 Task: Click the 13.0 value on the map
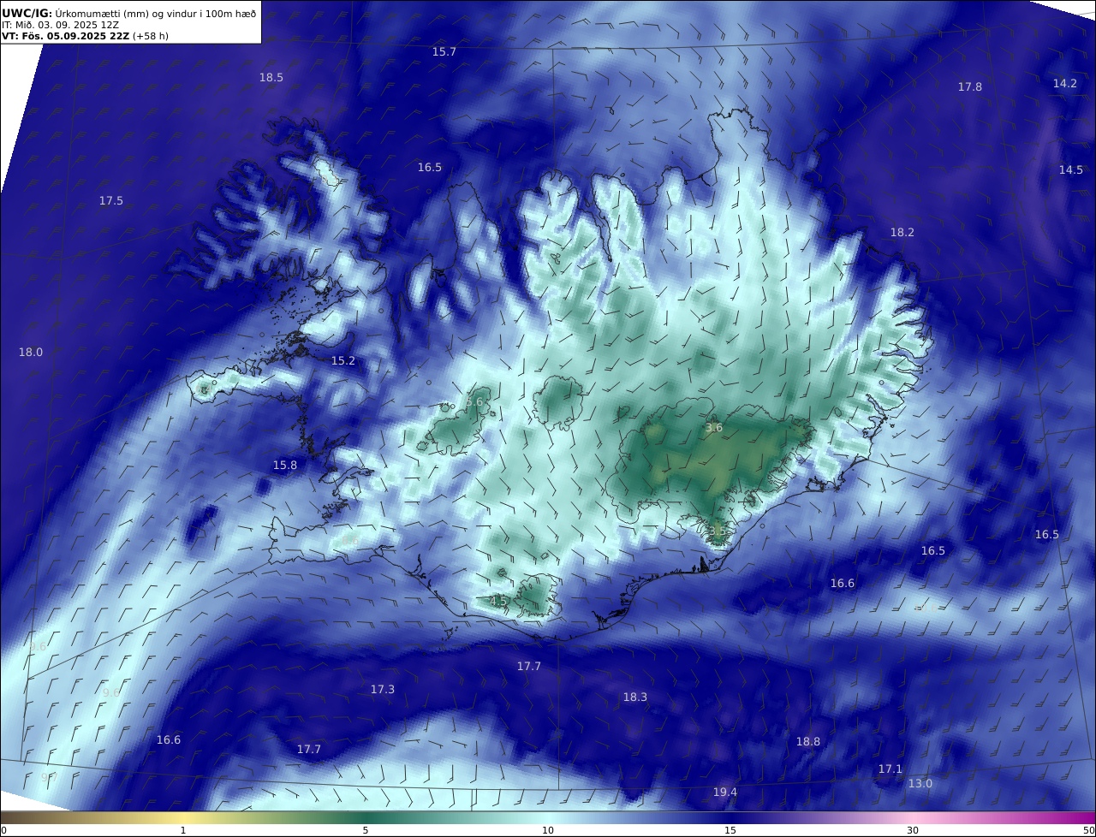[x=920, y=784]
